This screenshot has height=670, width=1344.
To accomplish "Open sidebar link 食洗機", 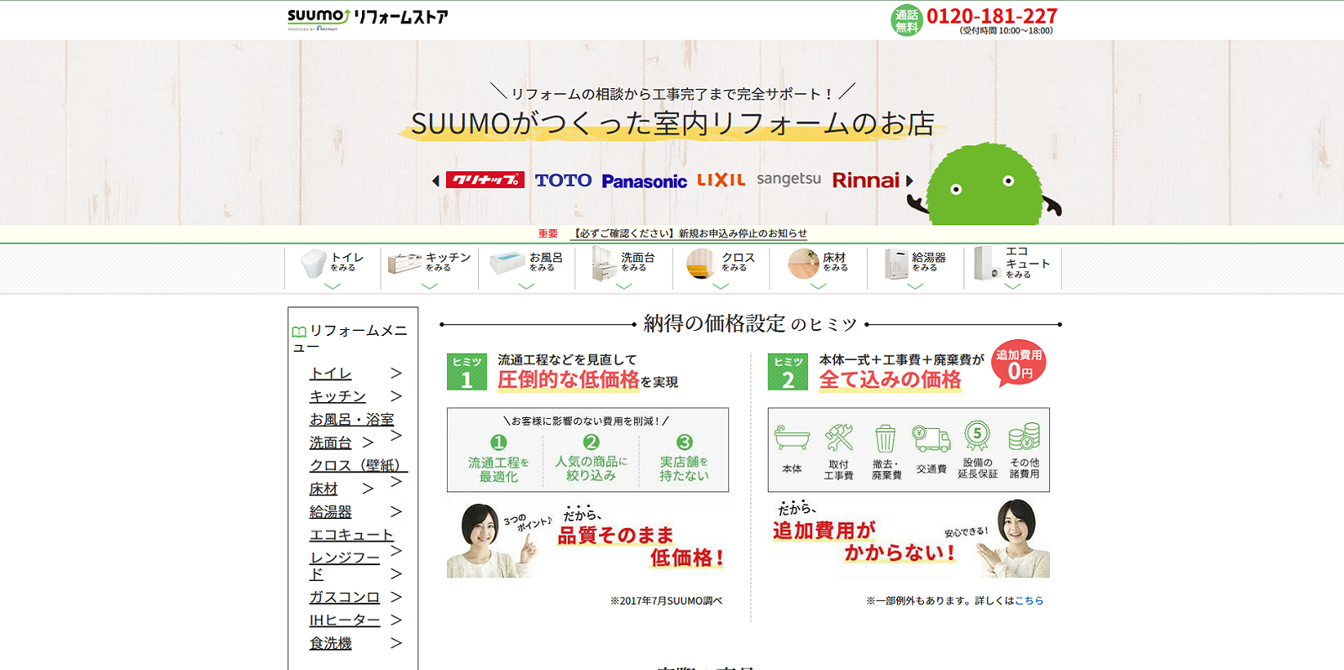I will click(330, 643).
